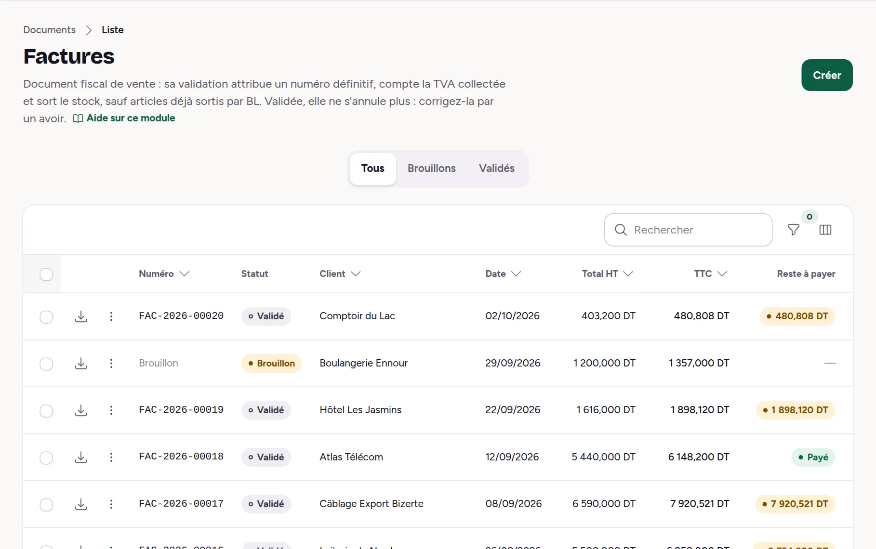Image resolution: width=876 pixels, height=549 pixels.
Task: Click the total HT 5 440,000 DT
Action: [x=603, y=457]
